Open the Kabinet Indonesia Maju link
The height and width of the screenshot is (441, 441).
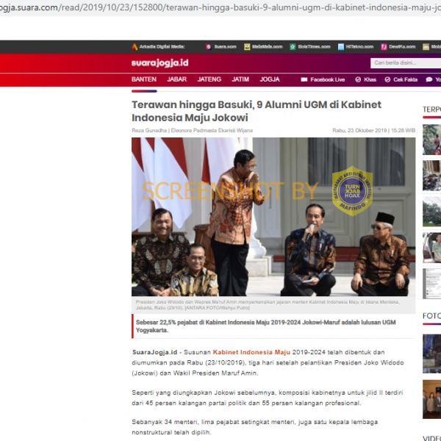(251, 352)
